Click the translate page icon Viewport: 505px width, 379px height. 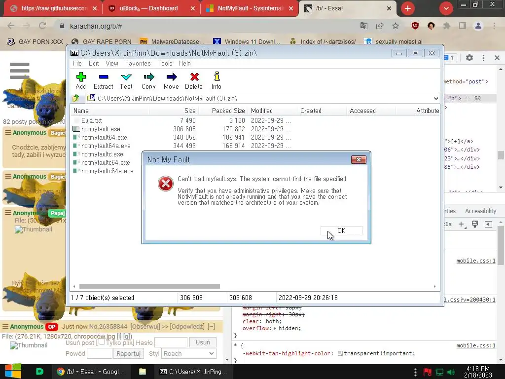tap(364, 26)
